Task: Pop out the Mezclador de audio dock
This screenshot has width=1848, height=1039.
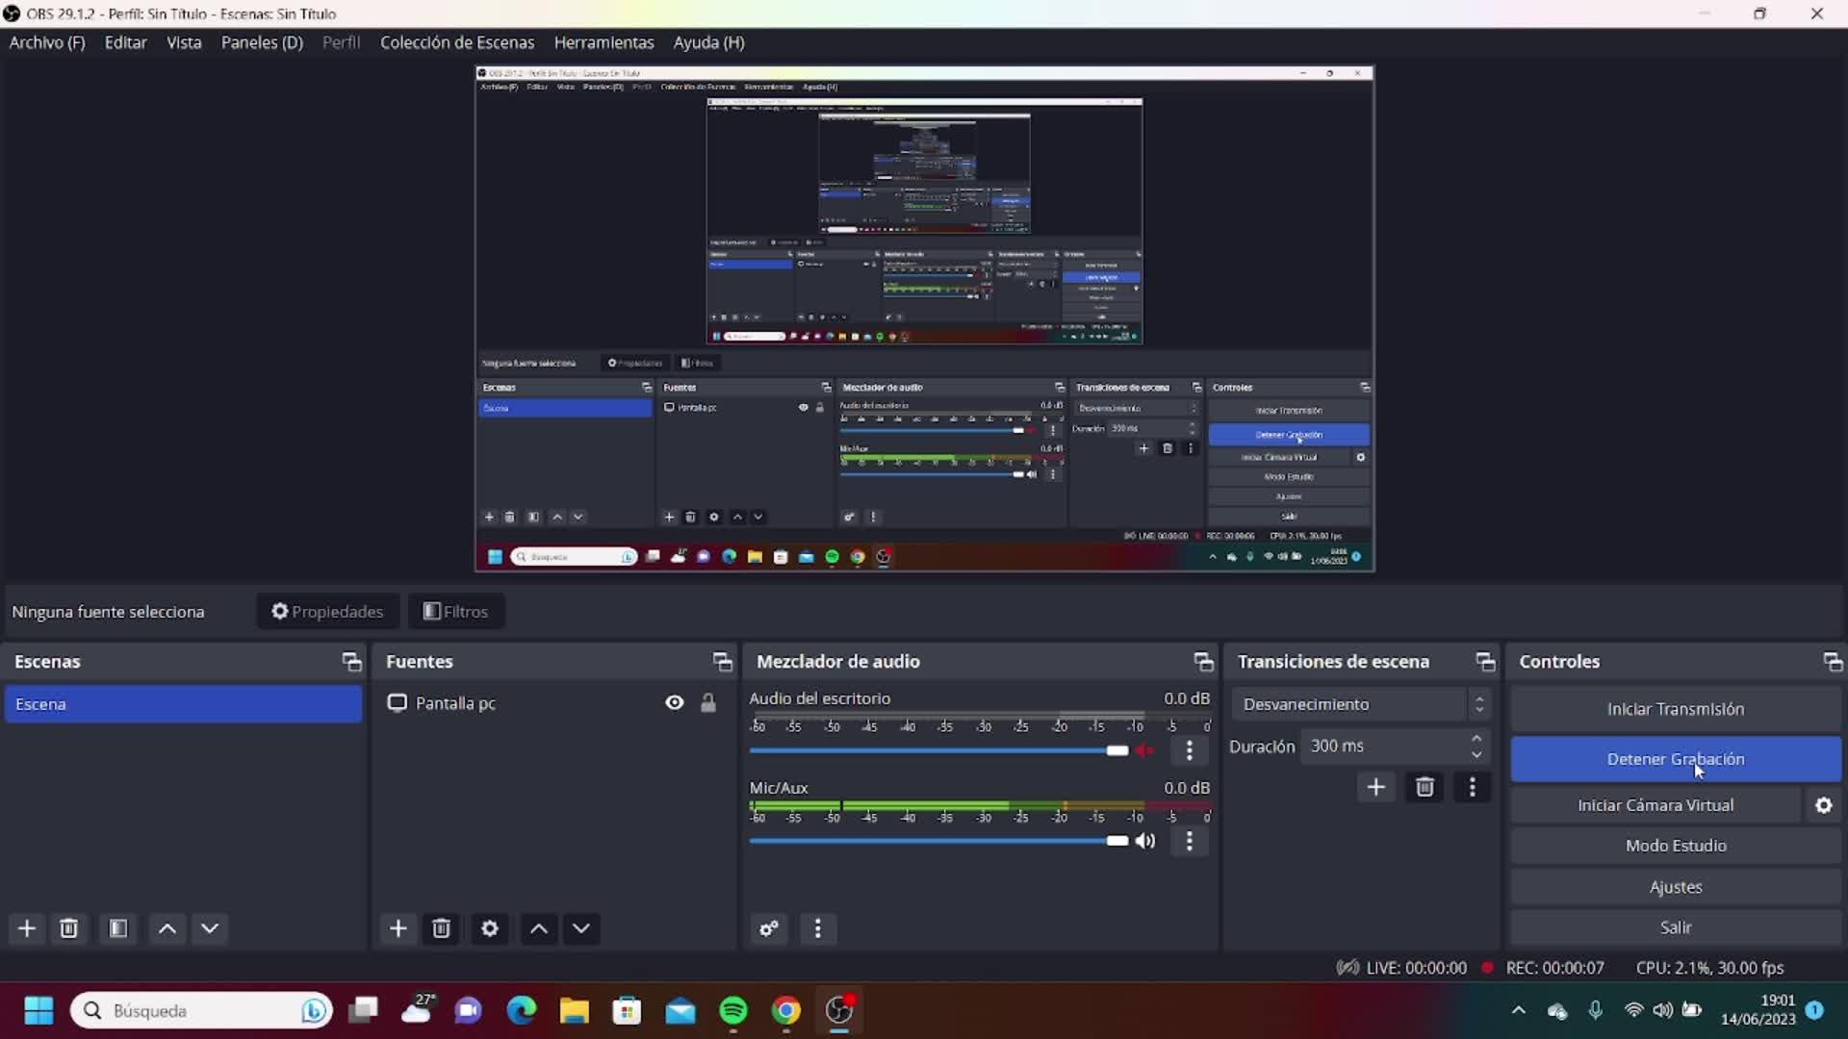Action: click(1203, 662)
